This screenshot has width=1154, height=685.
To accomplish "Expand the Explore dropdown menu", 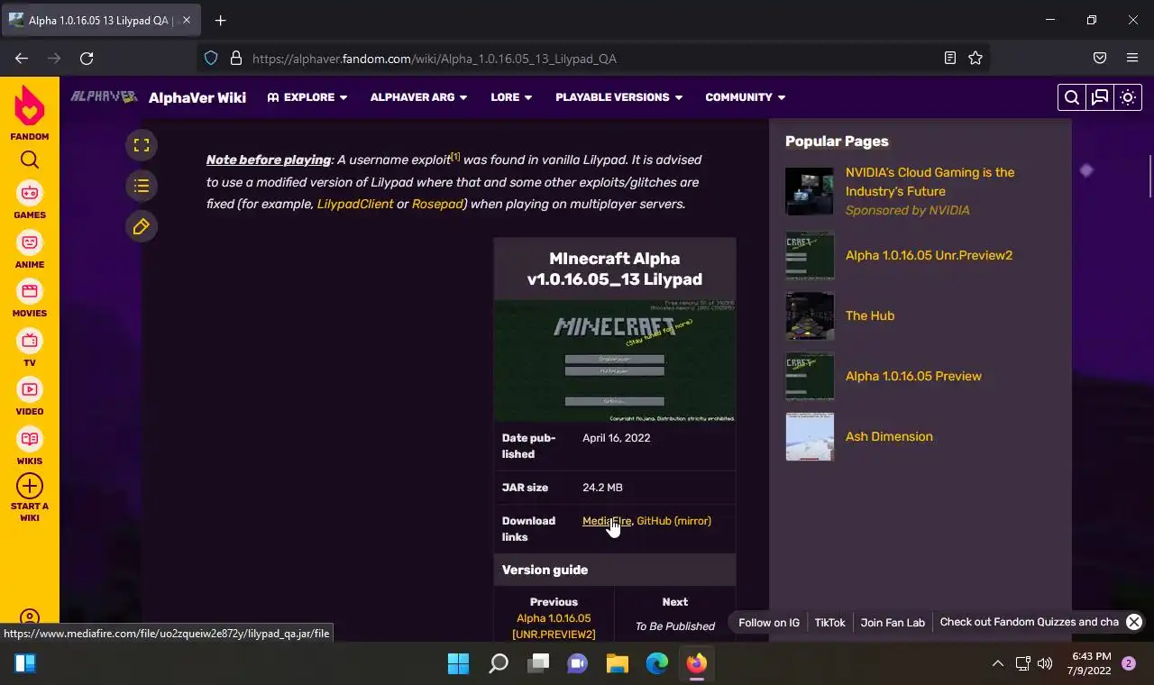I will pyautogui.click(x=307, y=97).
